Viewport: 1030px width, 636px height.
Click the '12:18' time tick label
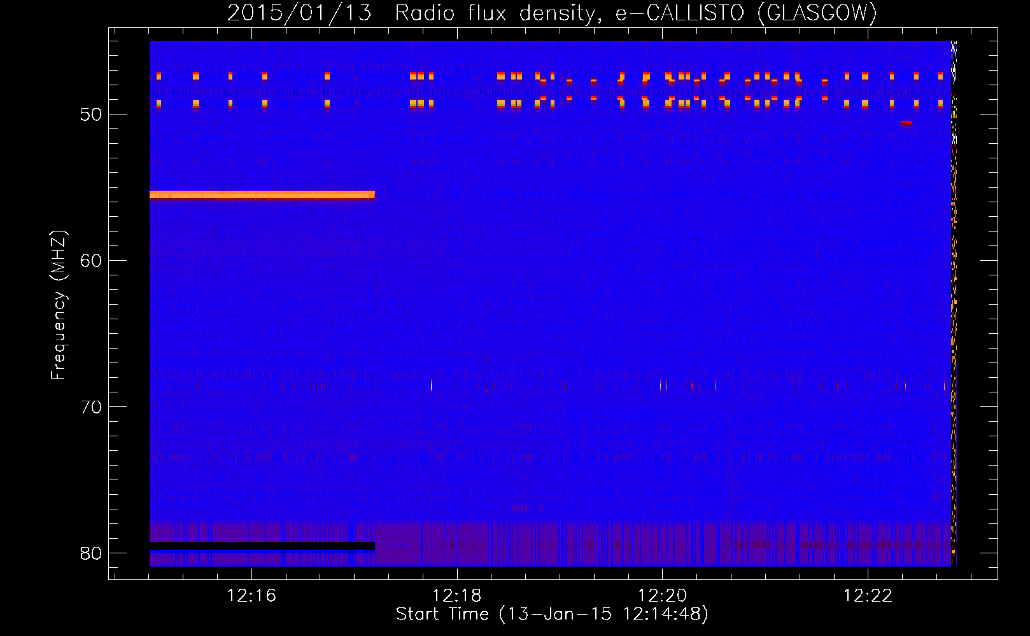tap(457, 595)
